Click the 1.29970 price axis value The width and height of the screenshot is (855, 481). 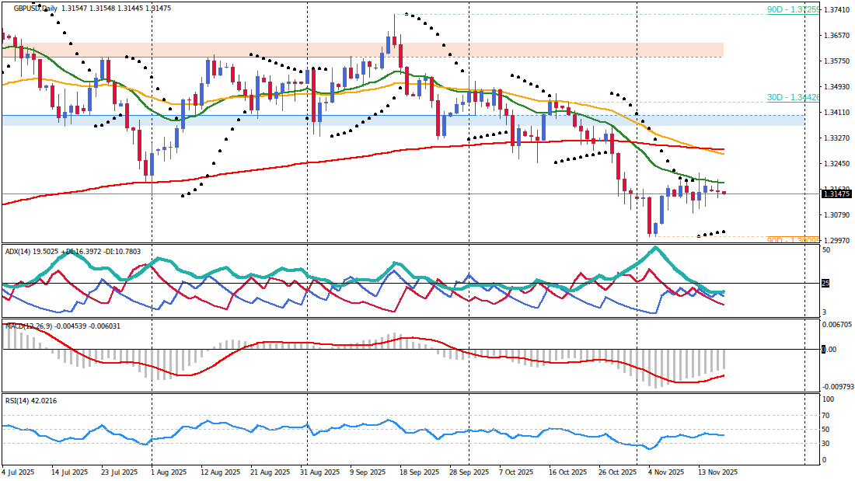click(837, 241)
